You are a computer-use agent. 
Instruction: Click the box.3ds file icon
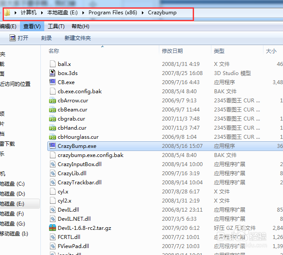tap(53, 73)
